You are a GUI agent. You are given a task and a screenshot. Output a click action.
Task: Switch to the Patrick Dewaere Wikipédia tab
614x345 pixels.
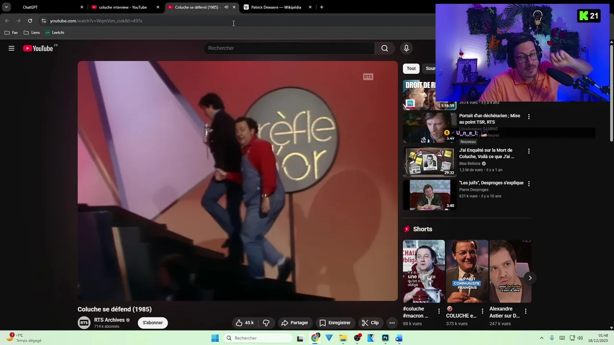click(277, 7)
